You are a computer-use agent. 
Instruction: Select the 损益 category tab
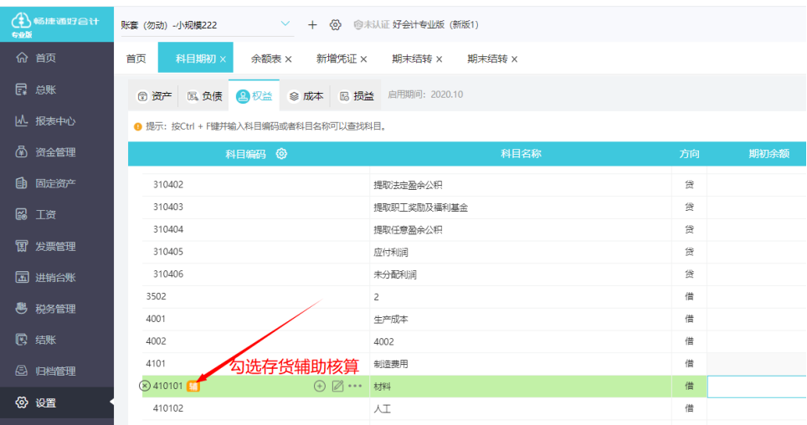pos(356,96)
